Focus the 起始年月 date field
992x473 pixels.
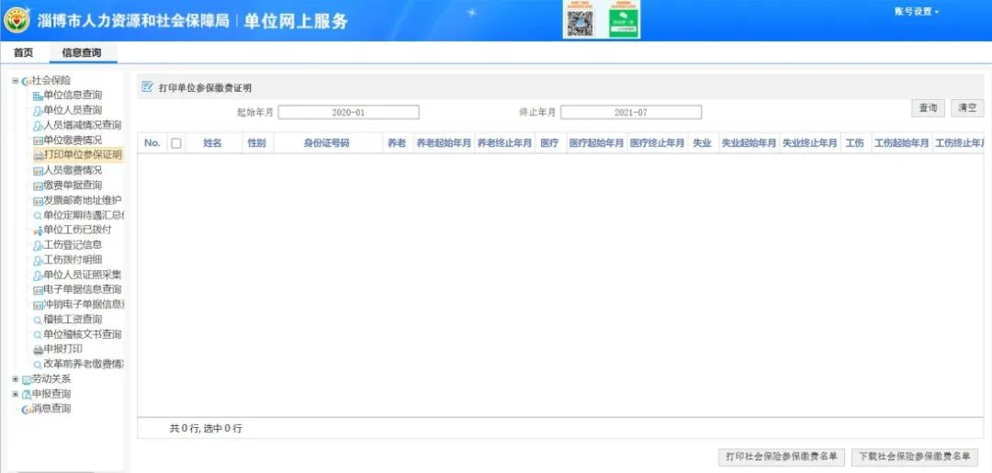[349, 112]
